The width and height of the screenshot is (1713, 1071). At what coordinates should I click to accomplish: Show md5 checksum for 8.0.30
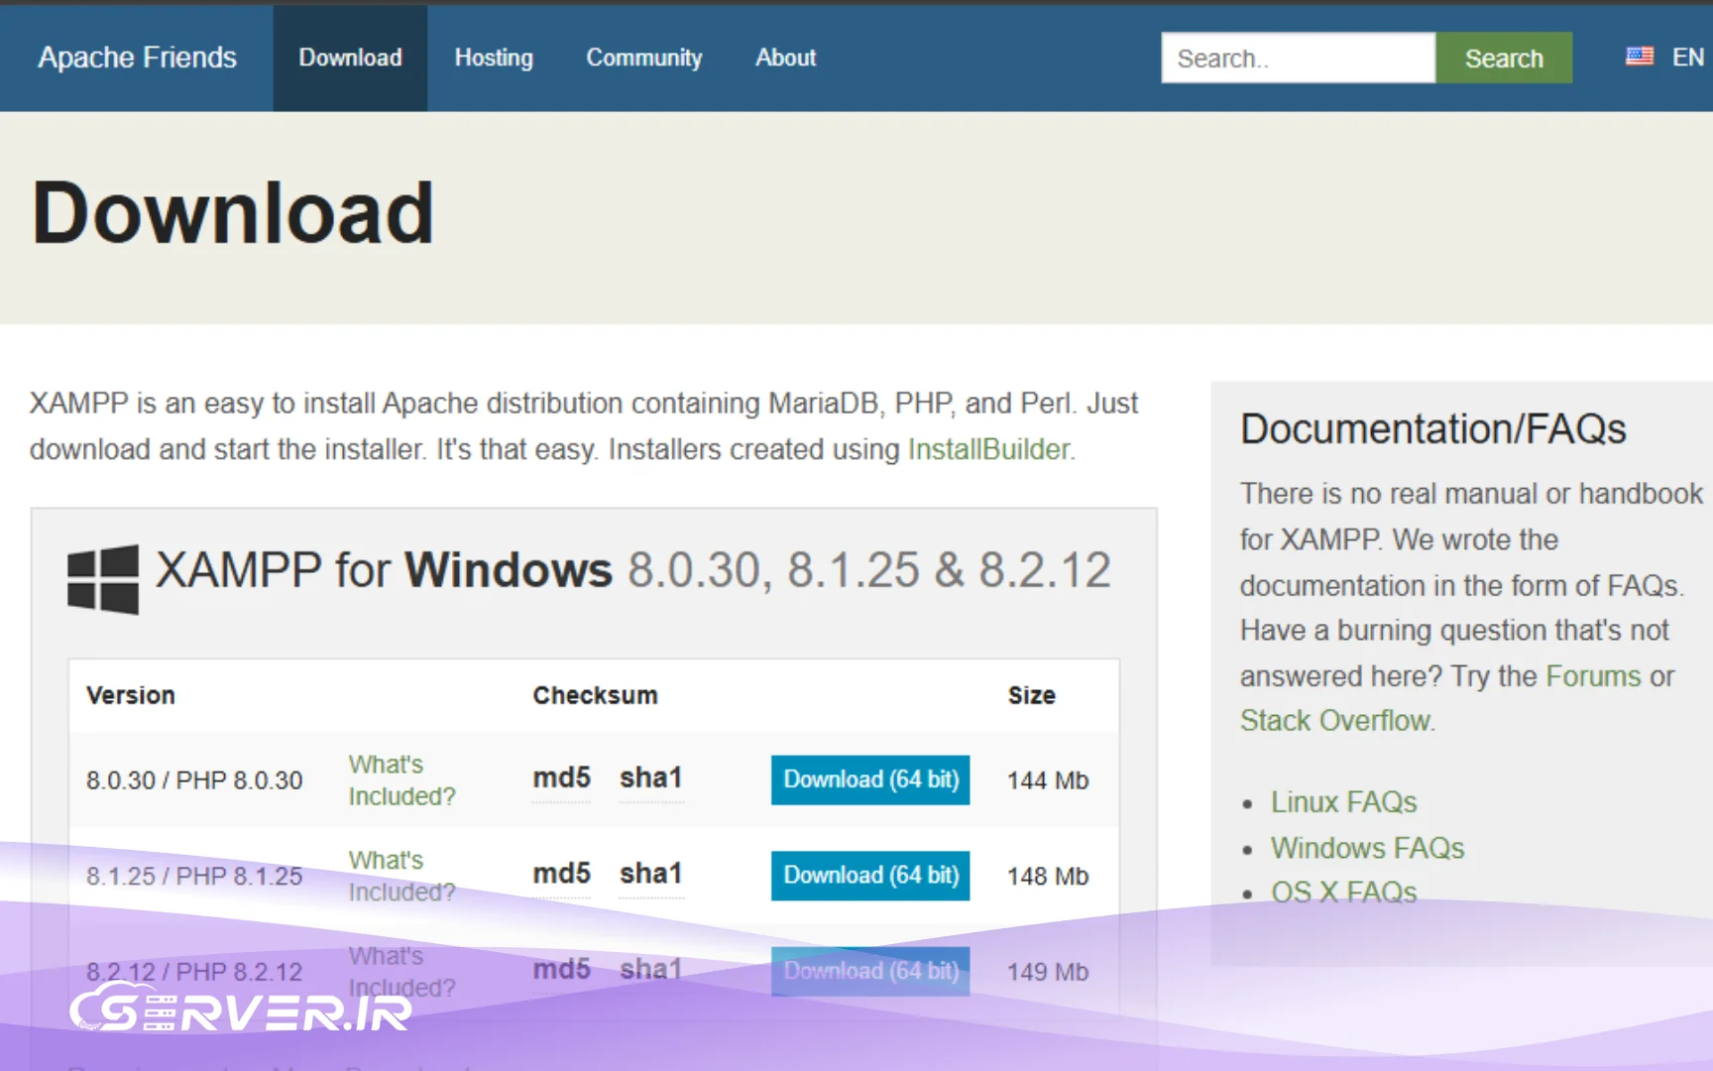(x=561, y=778)
